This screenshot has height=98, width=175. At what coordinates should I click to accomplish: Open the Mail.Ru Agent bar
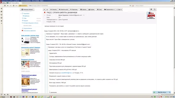(162, 92)
